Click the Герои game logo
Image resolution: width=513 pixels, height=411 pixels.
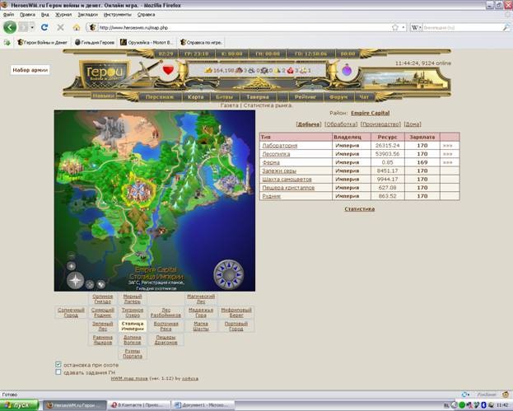tap(105, 72)
